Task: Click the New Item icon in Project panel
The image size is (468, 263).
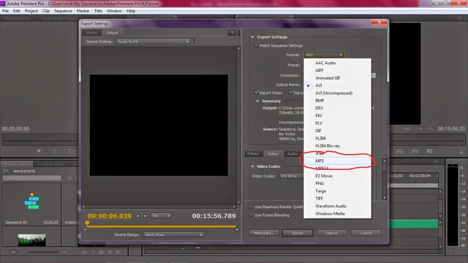Action: pyautogui.click(x=110, y=252)
